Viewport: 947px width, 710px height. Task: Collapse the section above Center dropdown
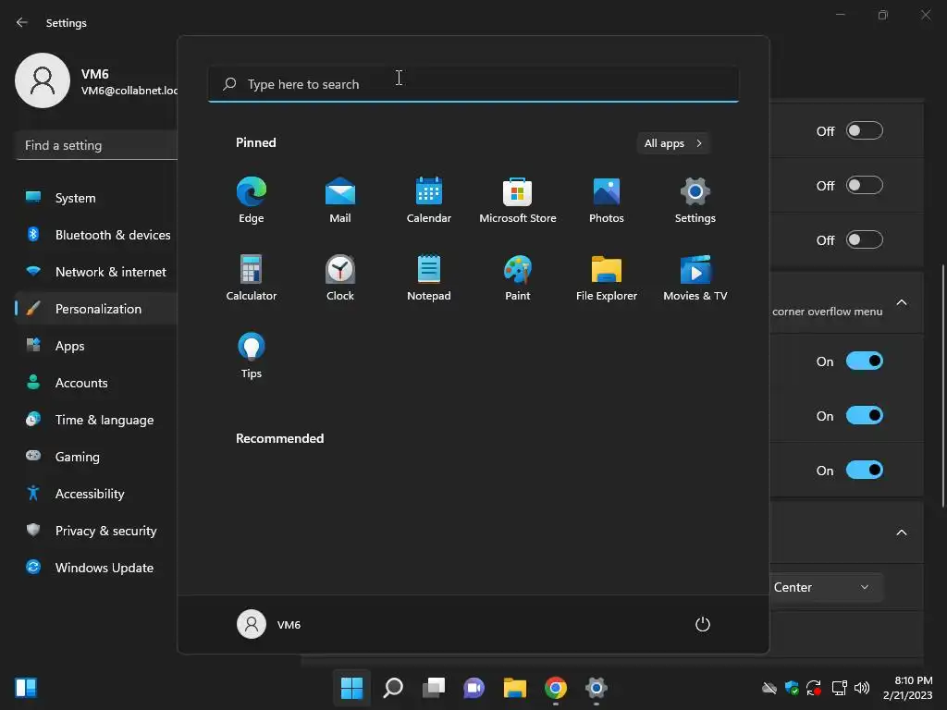point(901,532)
